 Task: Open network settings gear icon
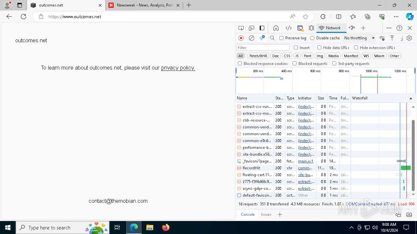tap(409, 38)
